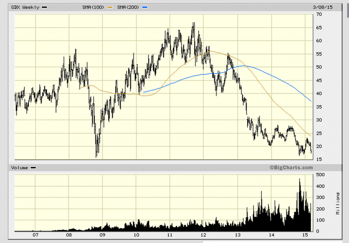Click the Millions volume axis caption

click(338, 203)
